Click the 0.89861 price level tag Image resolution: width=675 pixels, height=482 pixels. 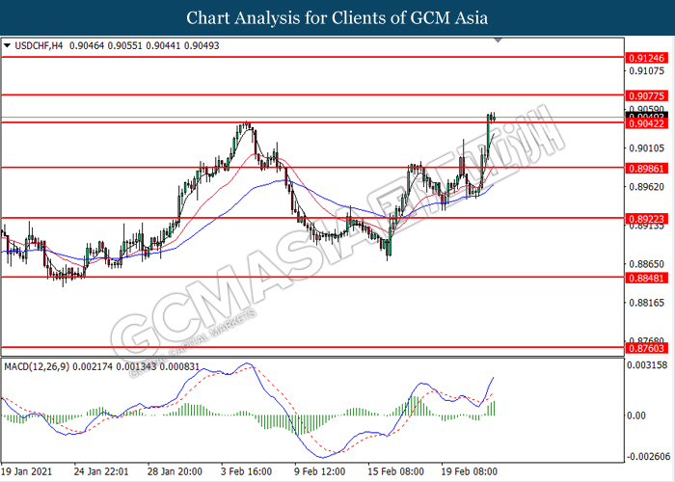pos(647,167)
